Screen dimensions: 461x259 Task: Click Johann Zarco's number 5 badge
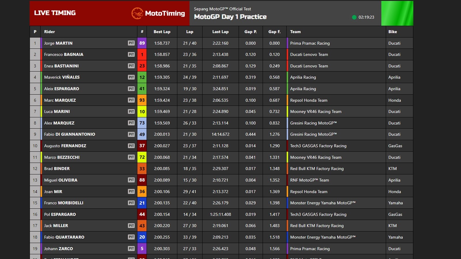(x=142, y=249)
